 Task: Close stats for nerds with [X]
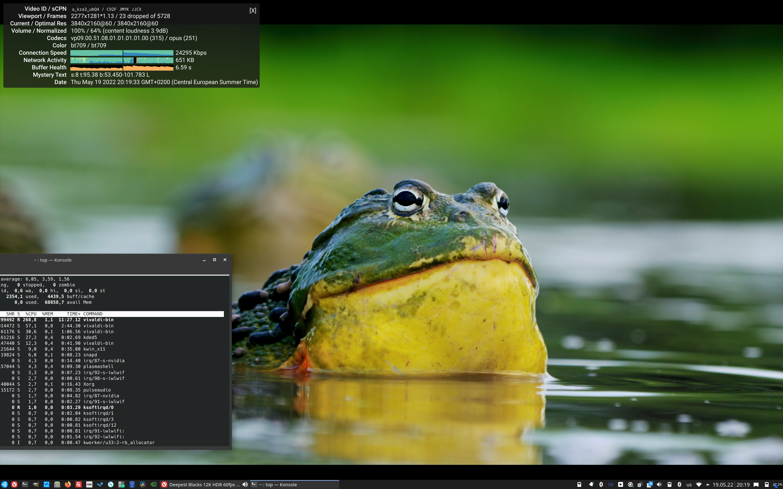coord(253,10)
